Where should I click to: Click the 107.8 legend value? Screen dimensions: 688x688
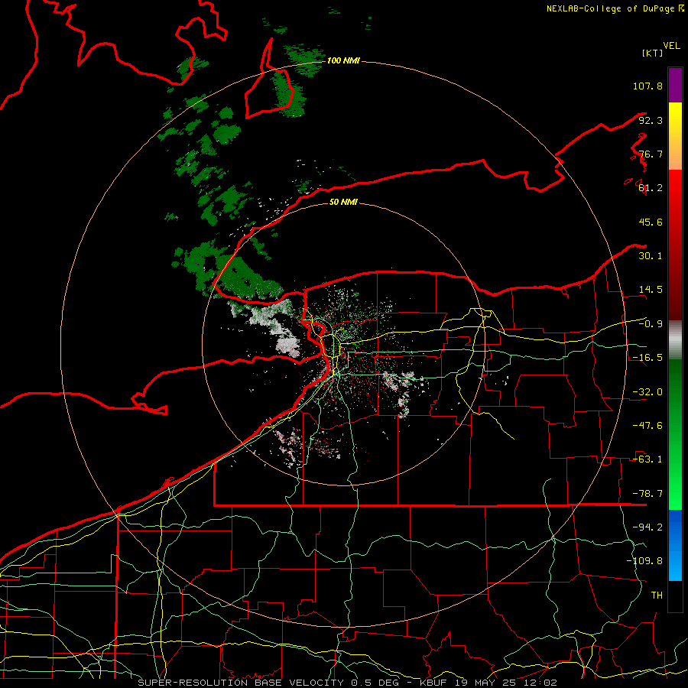(x=647, y=86)
